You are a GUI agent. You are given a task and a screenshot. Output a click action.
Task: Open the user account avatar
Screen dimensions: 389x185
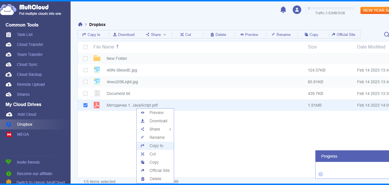(297, 10)
